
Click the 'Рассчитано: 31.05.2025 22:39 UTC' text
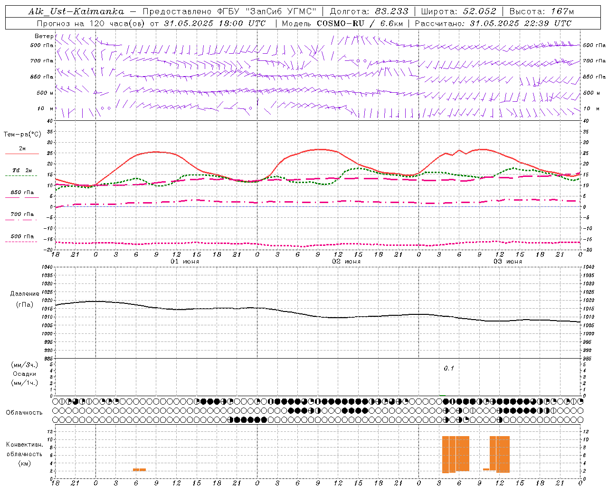493,23
